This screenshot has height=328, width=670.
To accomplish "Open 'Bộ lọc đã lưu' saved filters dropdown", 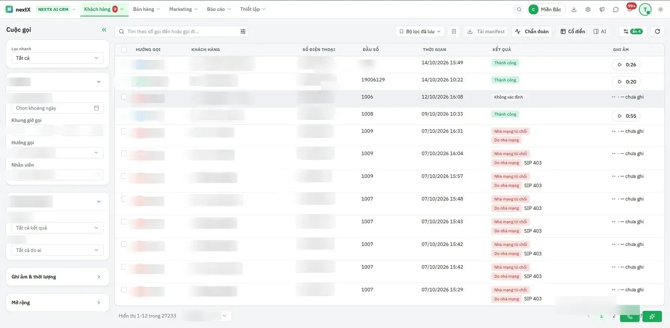I will [x=420, y=31].
